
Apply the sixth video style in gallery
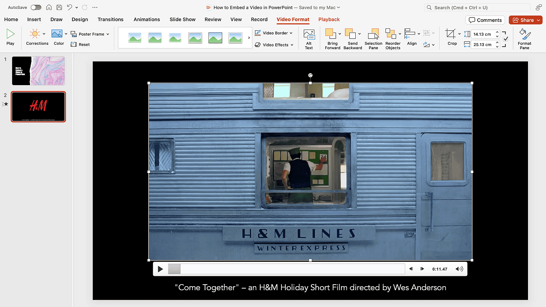(x=235, y=38)
